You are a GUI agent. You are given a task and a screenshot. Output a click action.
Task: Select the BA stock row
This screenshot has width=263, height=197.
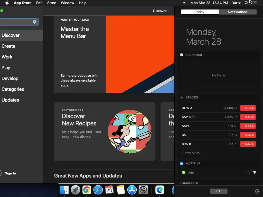tap(219, 135)
